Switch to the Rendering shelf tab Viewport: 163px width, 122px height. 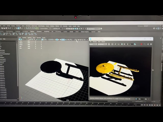[x=47, y=32]
